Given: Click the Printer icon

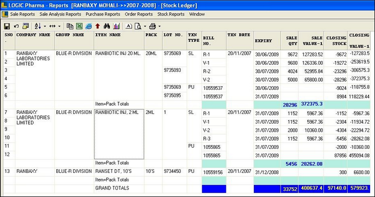Looking at the screenshot, I should [152, 26].
